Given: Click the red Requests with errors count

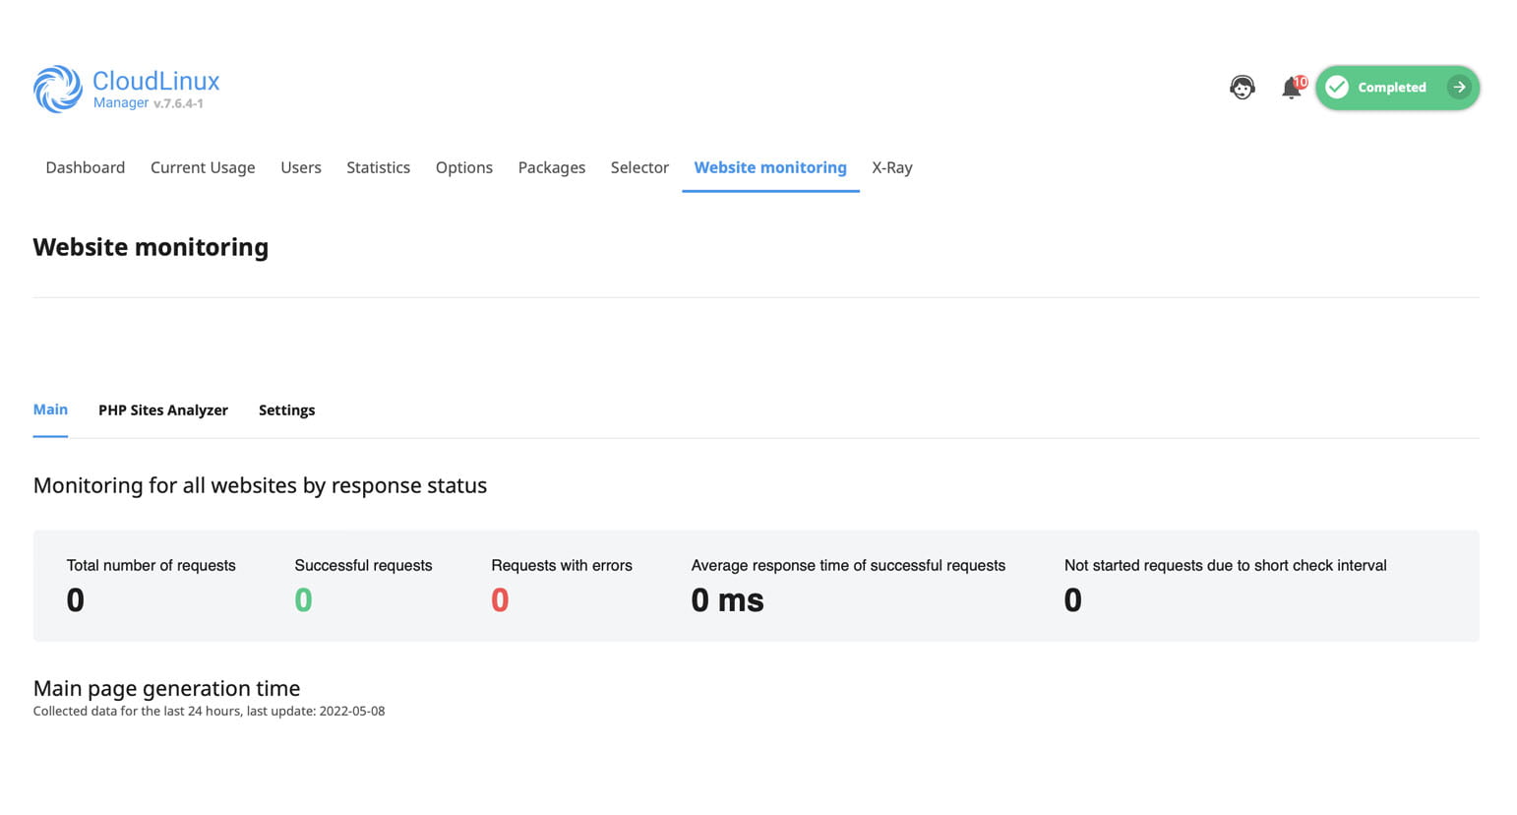Looking at the screenshot, I should click(500, 599).
